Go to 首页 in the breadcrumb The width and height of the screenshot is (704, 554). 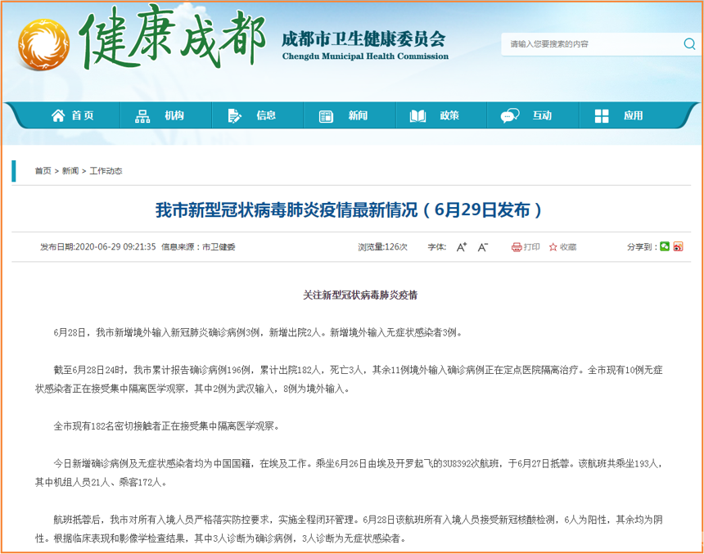pos(43,170)
